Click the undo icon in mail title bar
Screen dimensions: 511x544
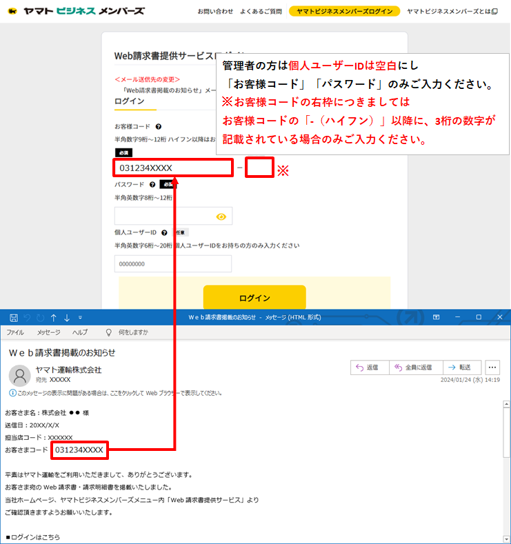click(x=27, y=317)
